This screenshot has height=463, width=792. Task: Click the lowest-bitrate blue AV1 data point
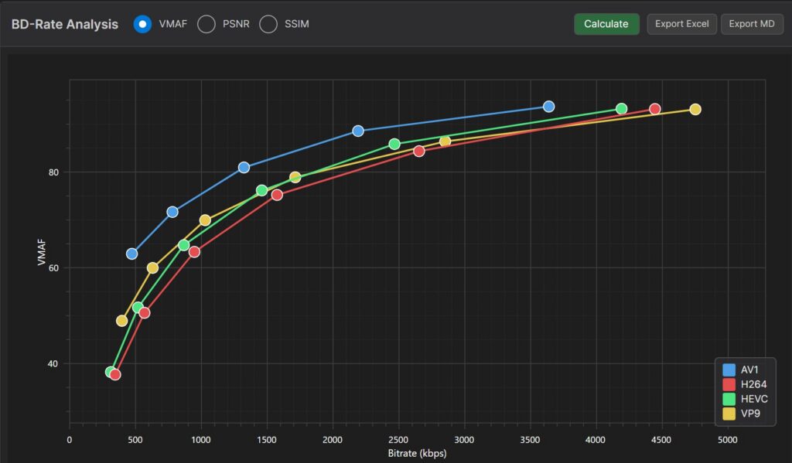(x=131, y=254)
